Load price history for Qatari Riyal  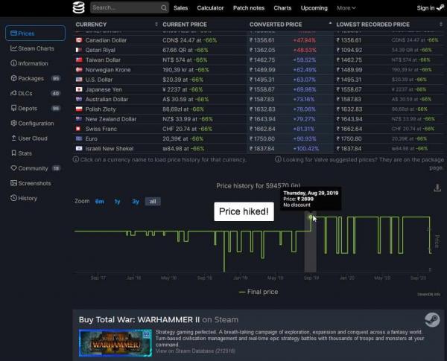pyautogui.click(x=101, y=50)
